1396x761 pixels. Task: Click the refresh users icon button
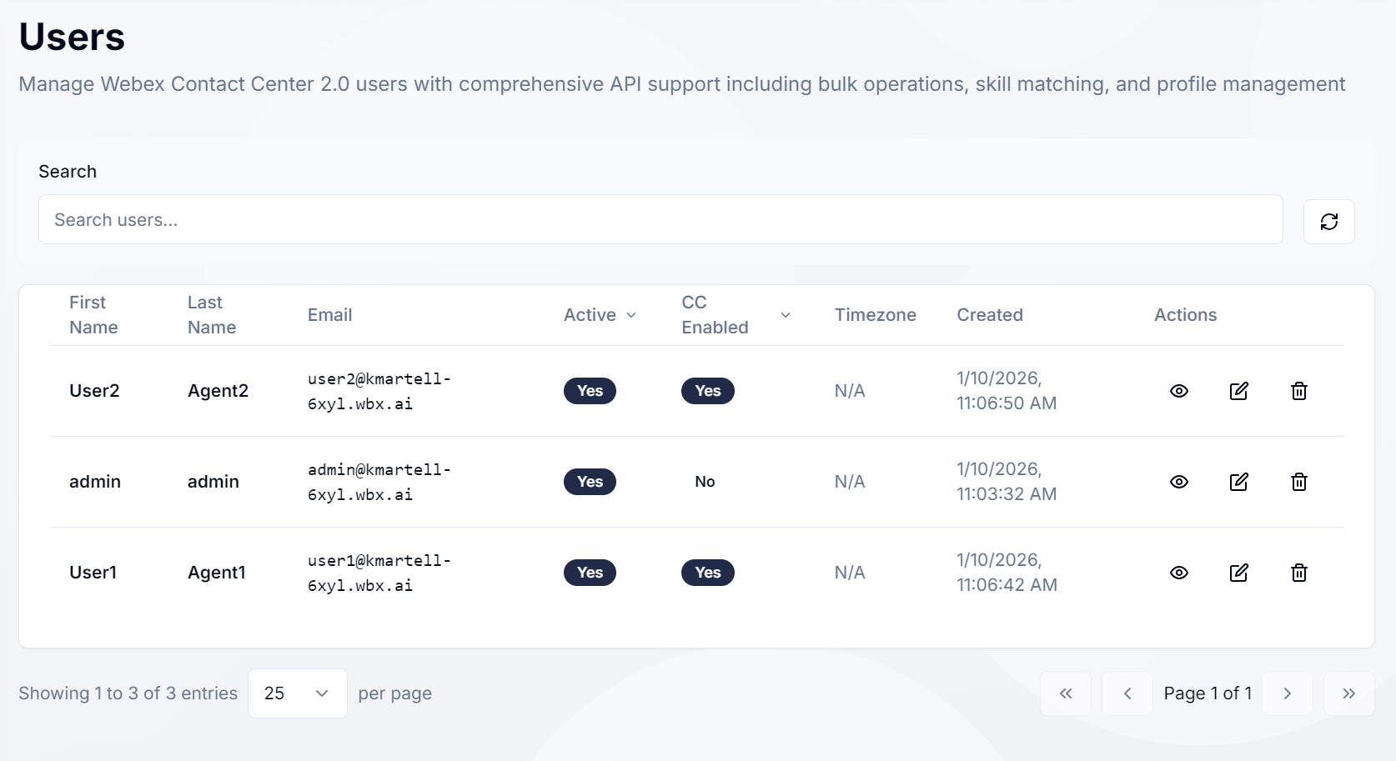coord(1328,222)
